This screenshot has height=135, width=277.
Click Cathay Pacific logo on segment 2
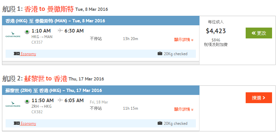[x=13, y=104]
